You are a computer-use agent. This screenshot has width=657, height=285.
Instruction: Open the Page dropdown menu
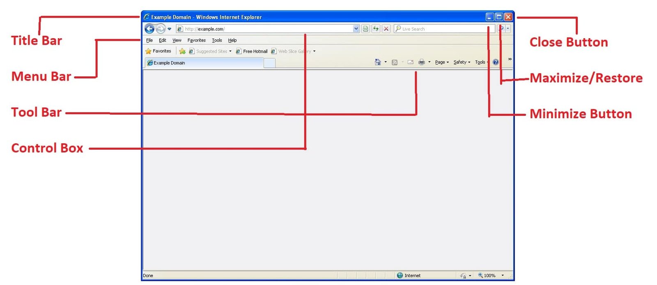(x=441, y=62)
